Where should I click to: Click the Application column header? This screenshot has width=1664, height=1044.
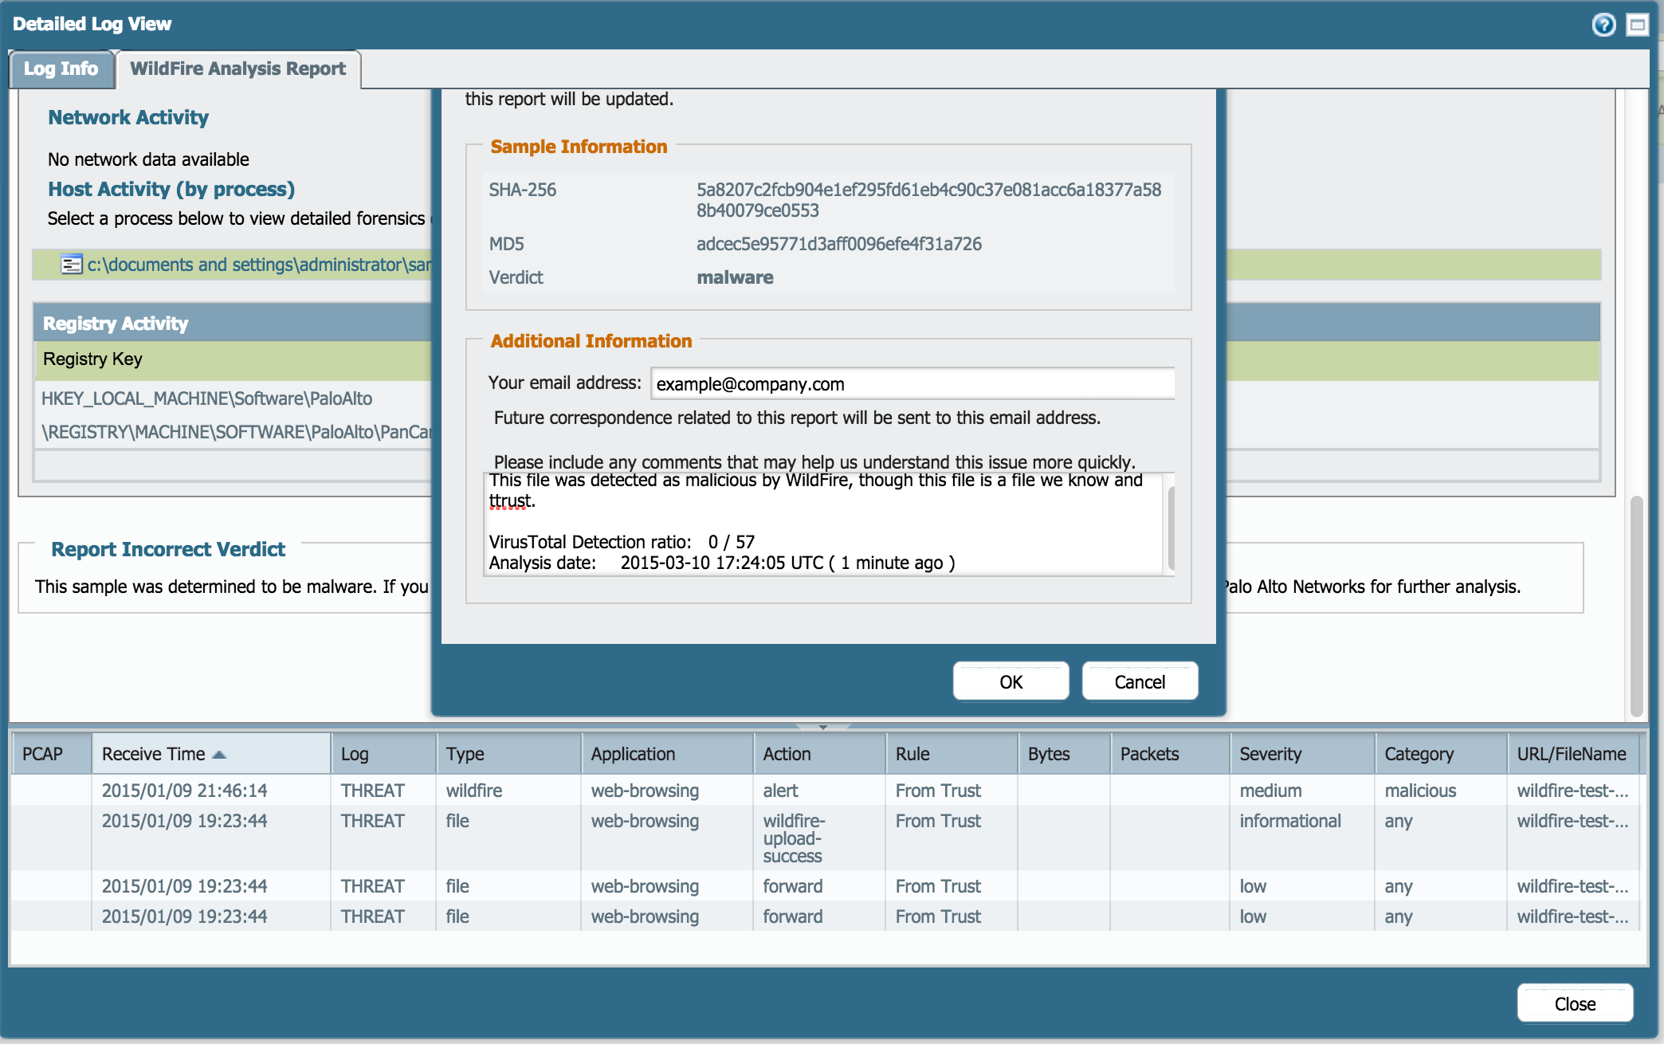633,755
